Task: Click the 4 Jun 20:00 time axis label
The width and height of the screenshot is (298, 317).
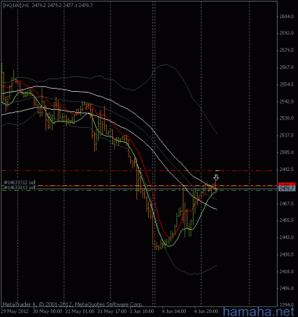Action: point(206,312)
